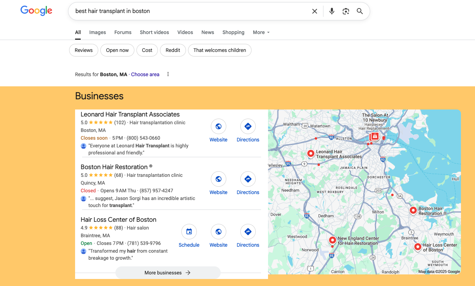Image resolution: width=475 pixels, height=286 pixels.
Task: Open Hair Loss Center of Boston listing title
Action: click(x=119, y=220)
